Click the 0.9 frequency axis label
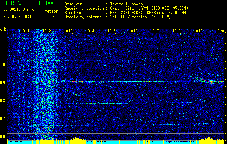Viewport: 227px width, 144px height. pyautogui.click(x=3, y=83)
